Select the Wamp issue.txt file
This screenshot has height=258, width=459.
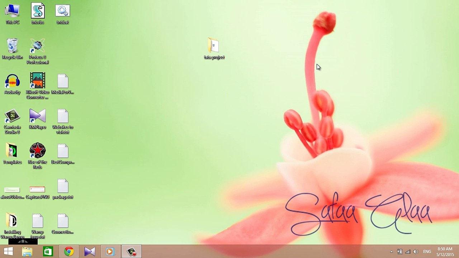pyautogui.click(x=37, y=226)
